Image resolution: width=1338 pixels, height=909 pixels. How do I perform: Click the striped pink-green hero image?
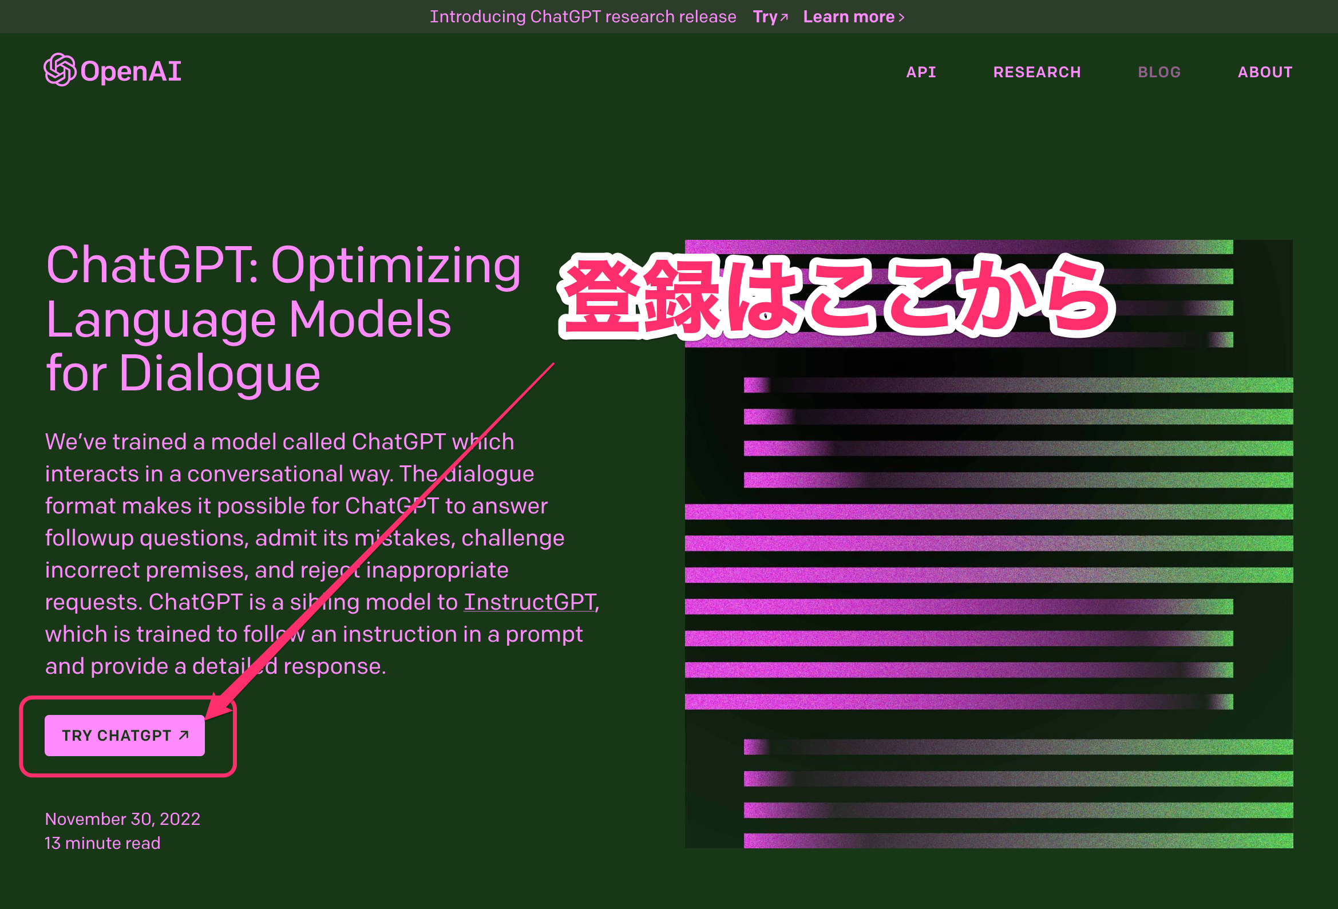coord(988,576)
